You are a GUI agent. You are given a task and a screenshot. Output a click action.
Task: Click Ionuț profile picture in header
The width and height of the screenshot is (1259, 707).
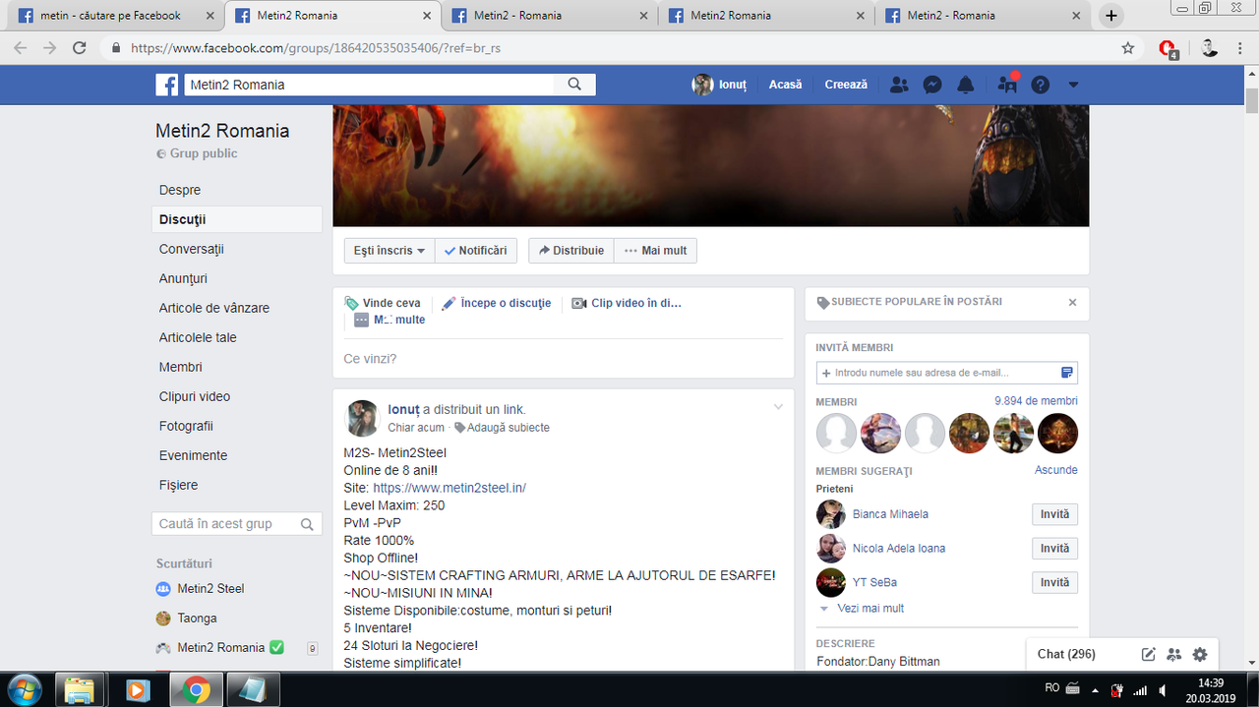[x=702, y=85]
